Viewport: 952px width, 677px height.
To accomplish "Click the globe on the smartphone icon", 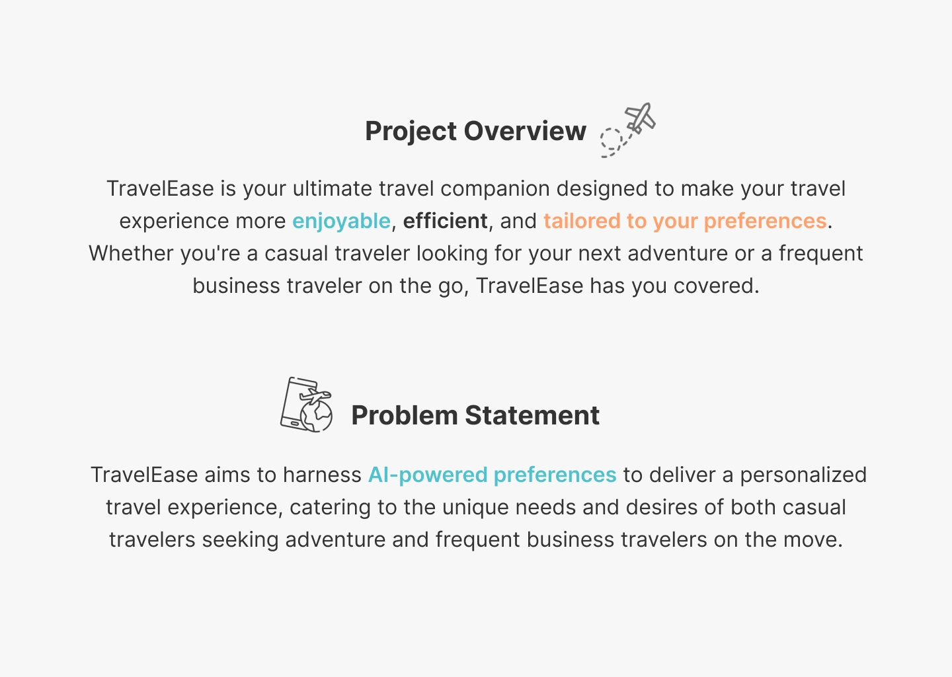I will pos(317,415).
